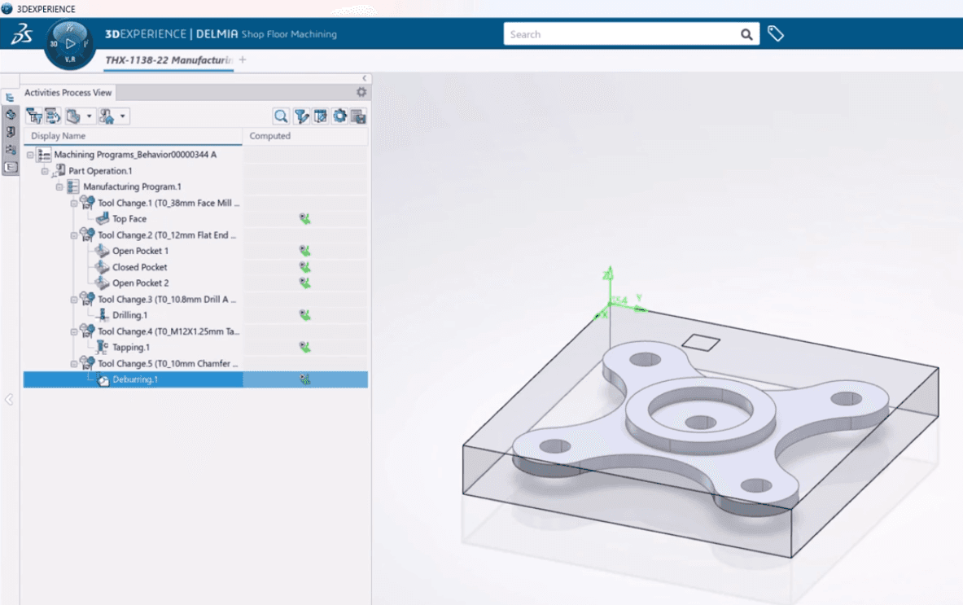963x605 pixels.
Task: Select the Closed Pocket operation
Action: pyautogui.click(x=139, y=267)
